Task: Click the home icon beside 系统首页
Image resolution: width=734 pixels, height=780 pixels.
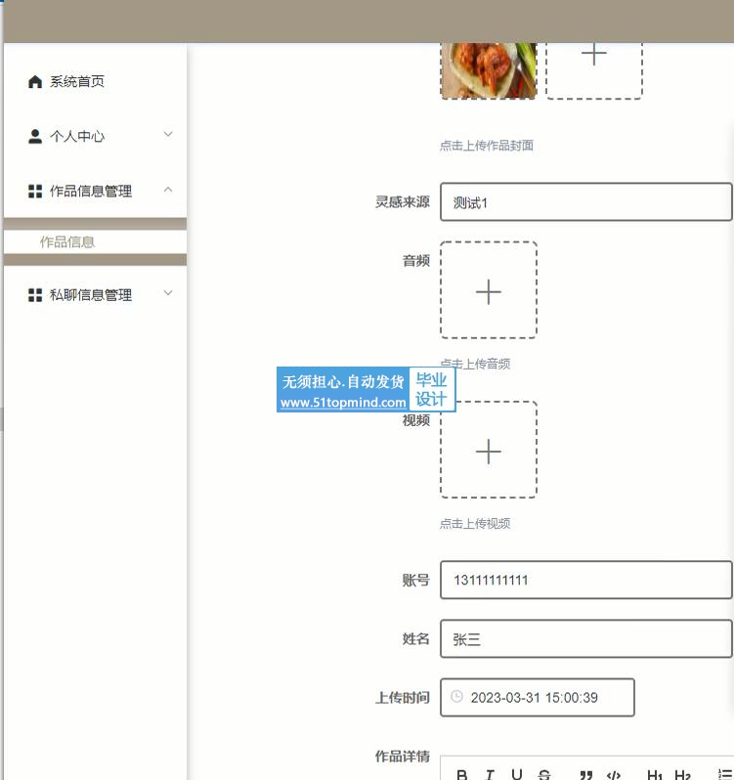Action: tap(35, 82)
